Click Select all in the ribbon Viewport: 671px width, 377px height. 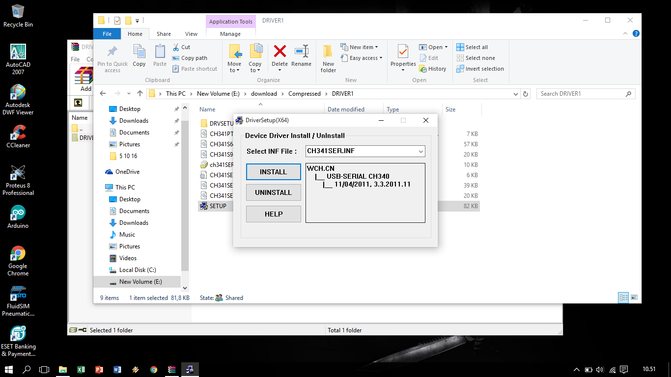[472, 47]
